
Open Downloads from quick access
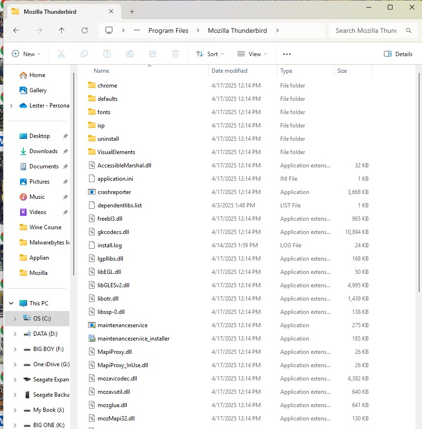(39, 151)
